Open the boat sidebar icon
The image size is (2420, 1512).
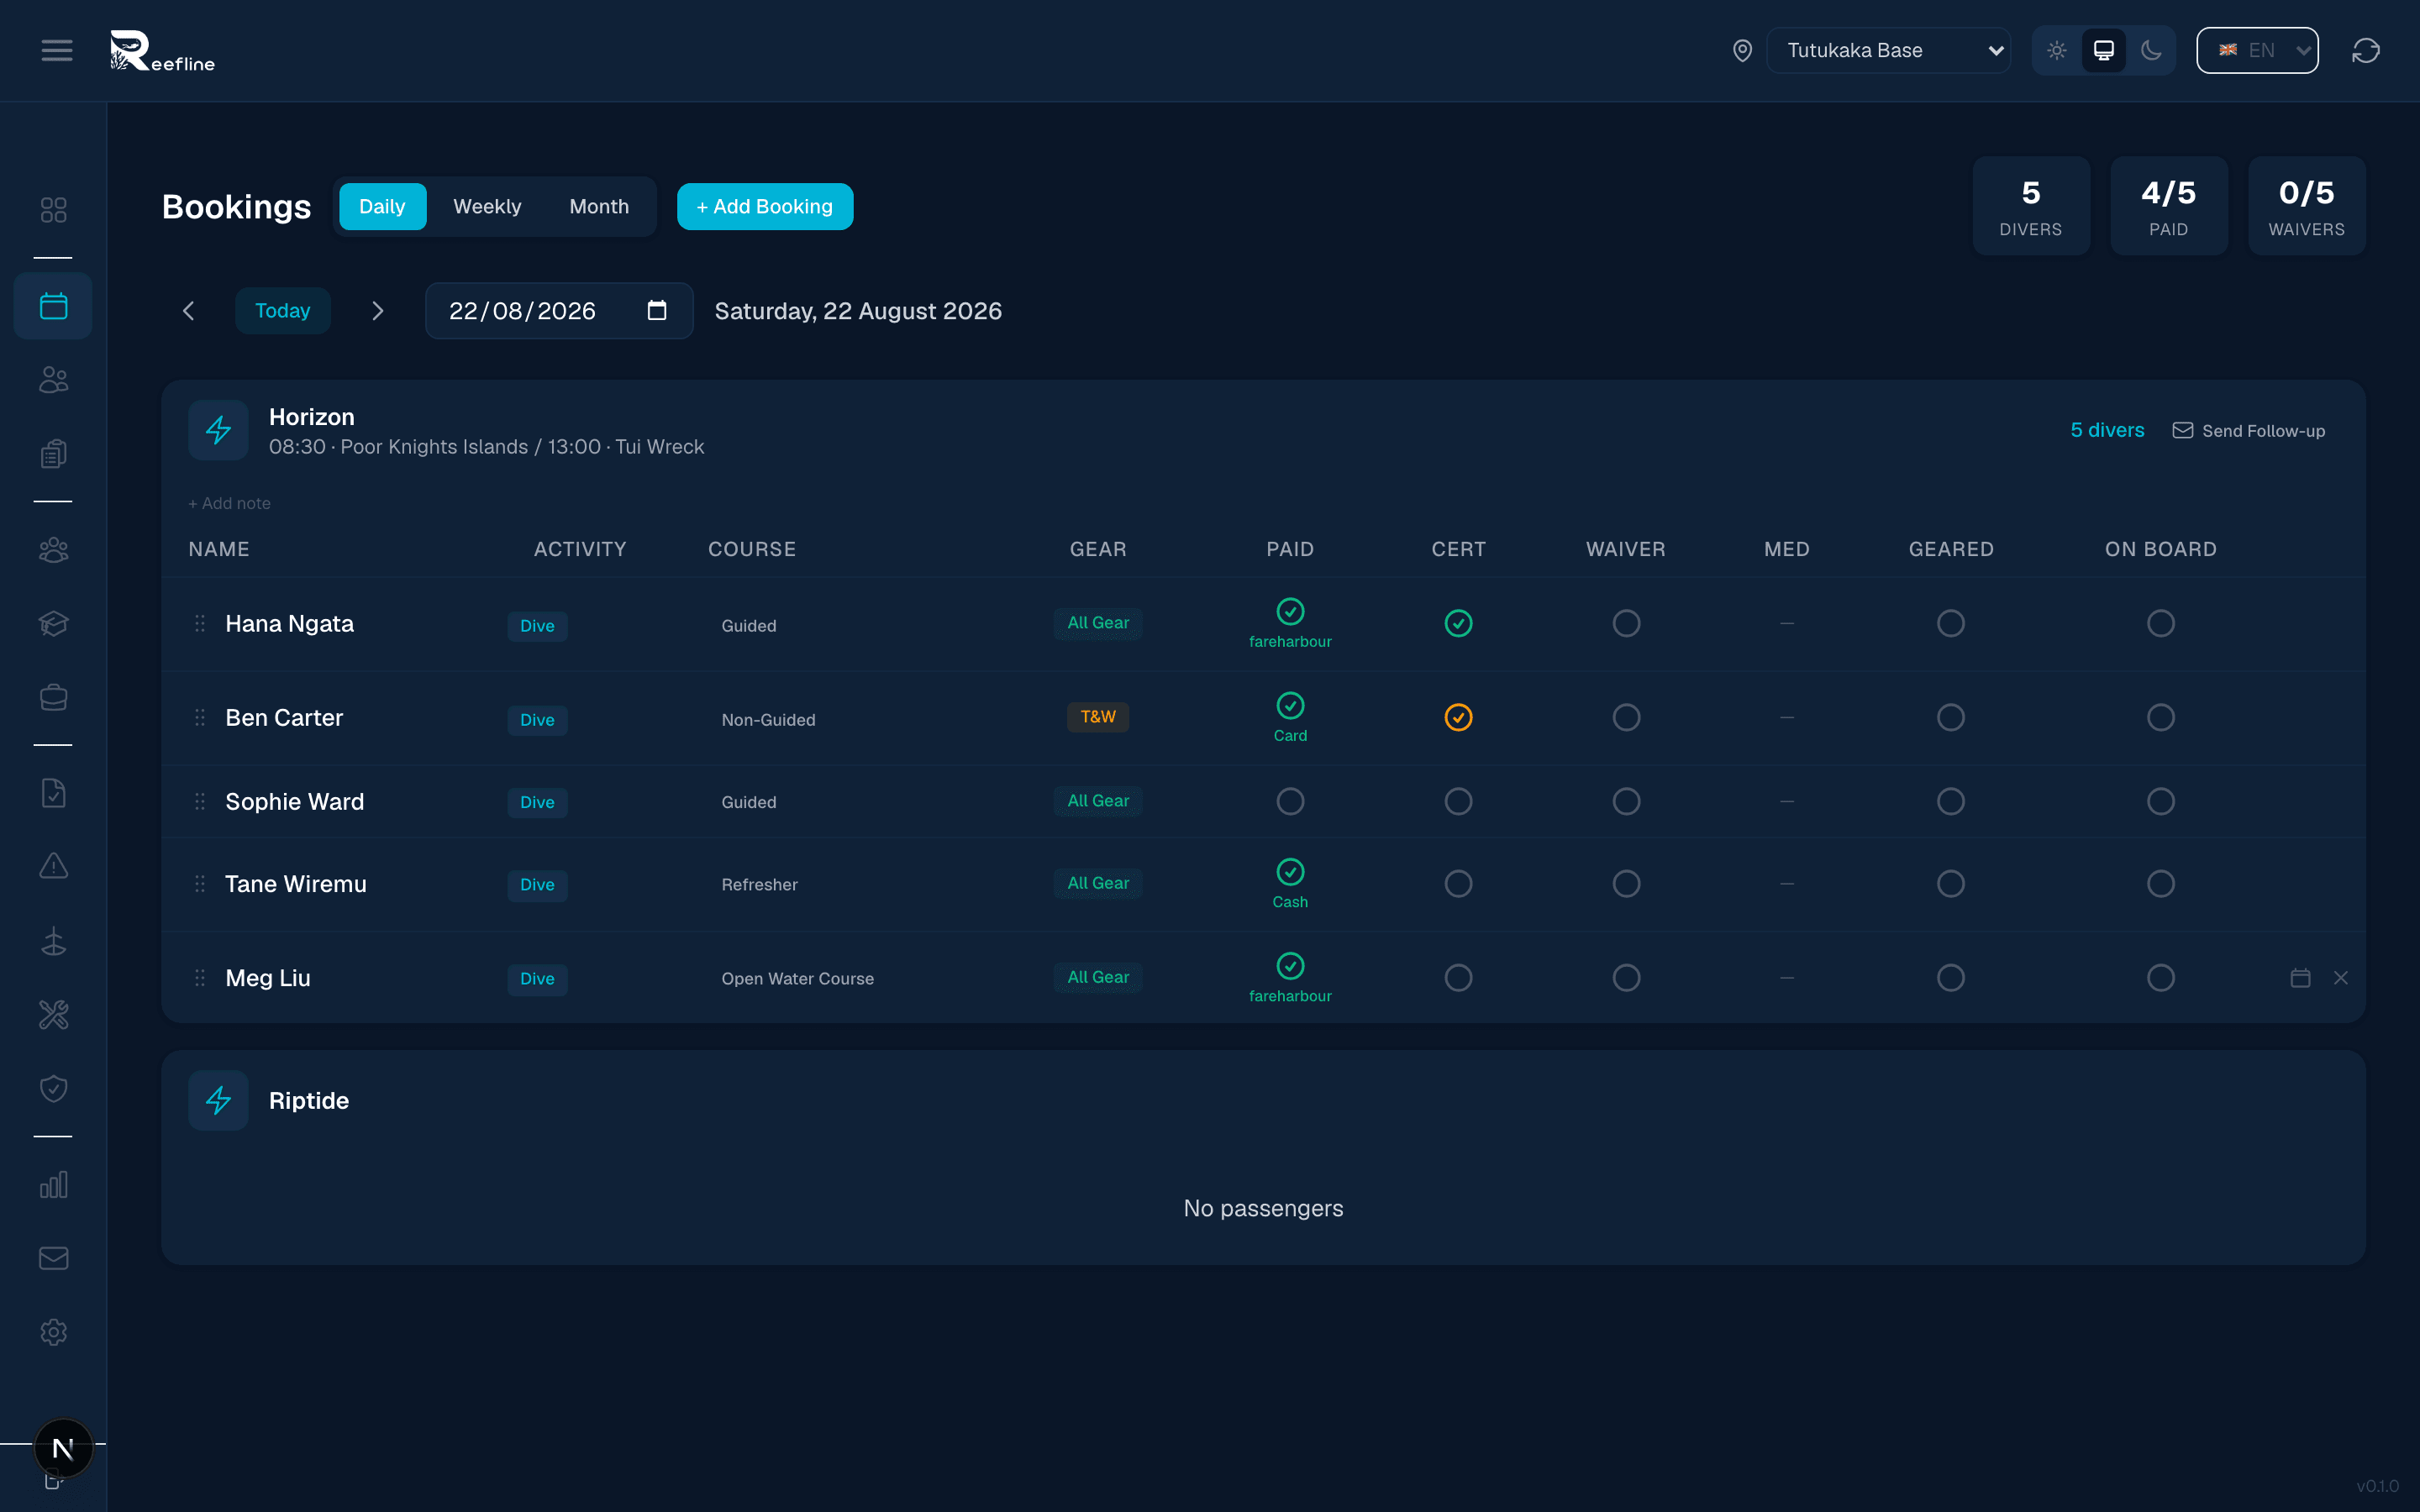click(x=53, y=941)
